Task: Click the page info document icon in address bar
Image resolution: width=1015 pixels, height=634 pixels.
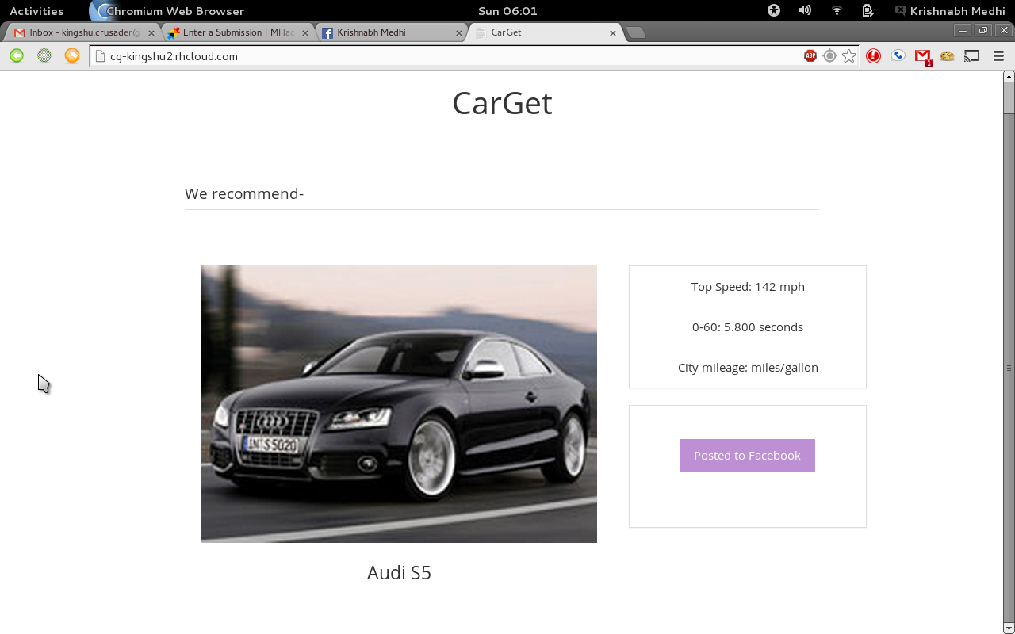Action: pyautogui.click(x=101, y=56)
